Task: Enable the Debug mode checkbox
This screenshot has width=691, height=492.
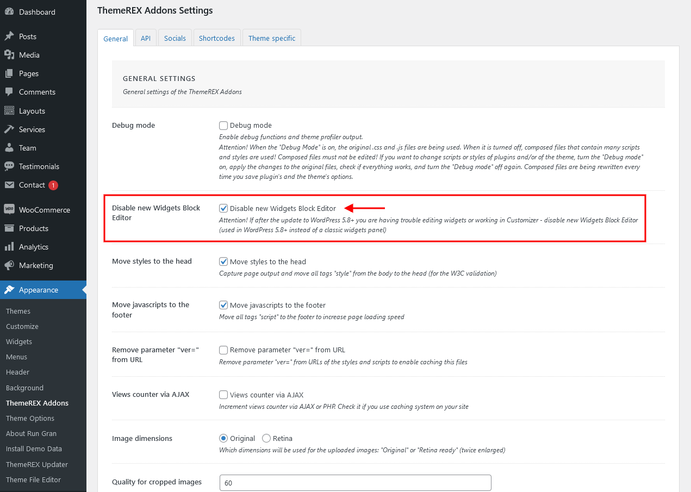Action: tap(223, 126)
